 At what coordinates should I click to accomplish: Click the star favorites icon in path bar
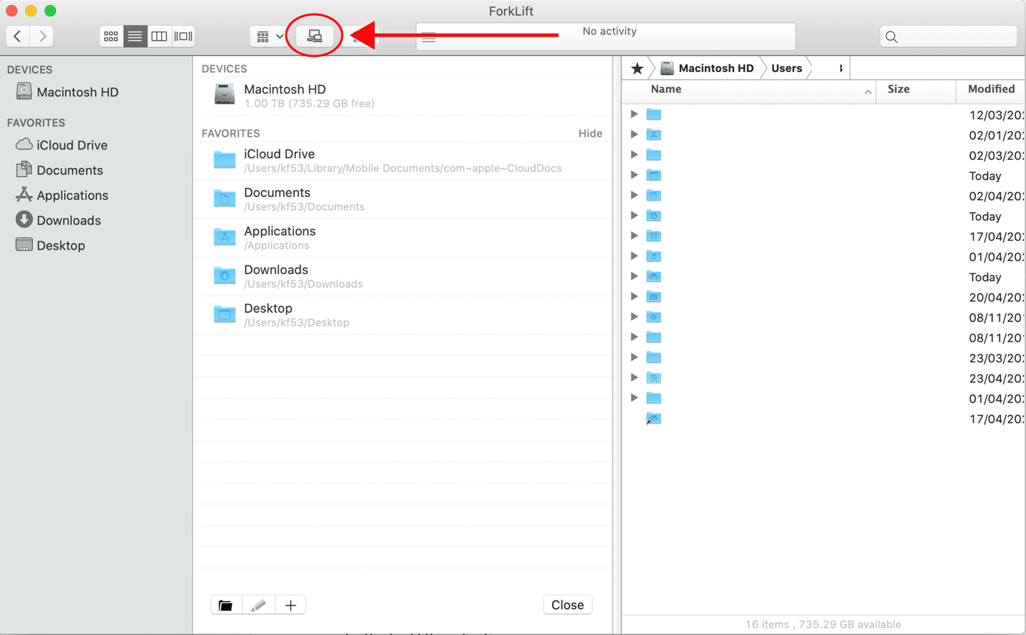point(637,68)
